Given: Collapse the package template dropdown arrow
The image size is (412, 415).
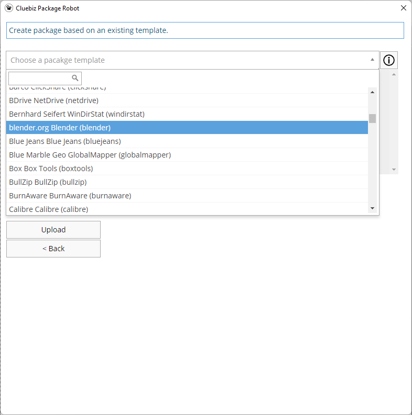Looking at the screenshot, I should tap(372, 60).
